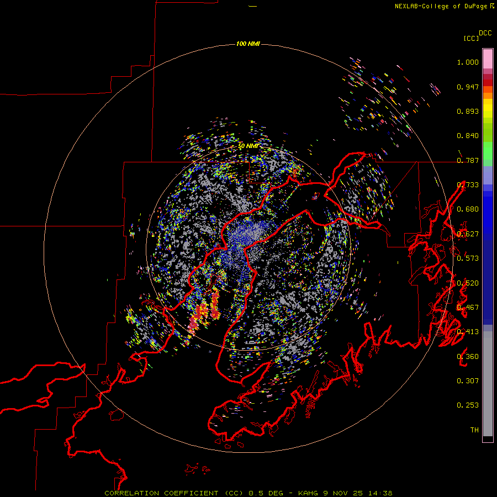Screen dimensions: 497x497
Task: Pick the light pink colorbar segment
Action: coord(488,59)
